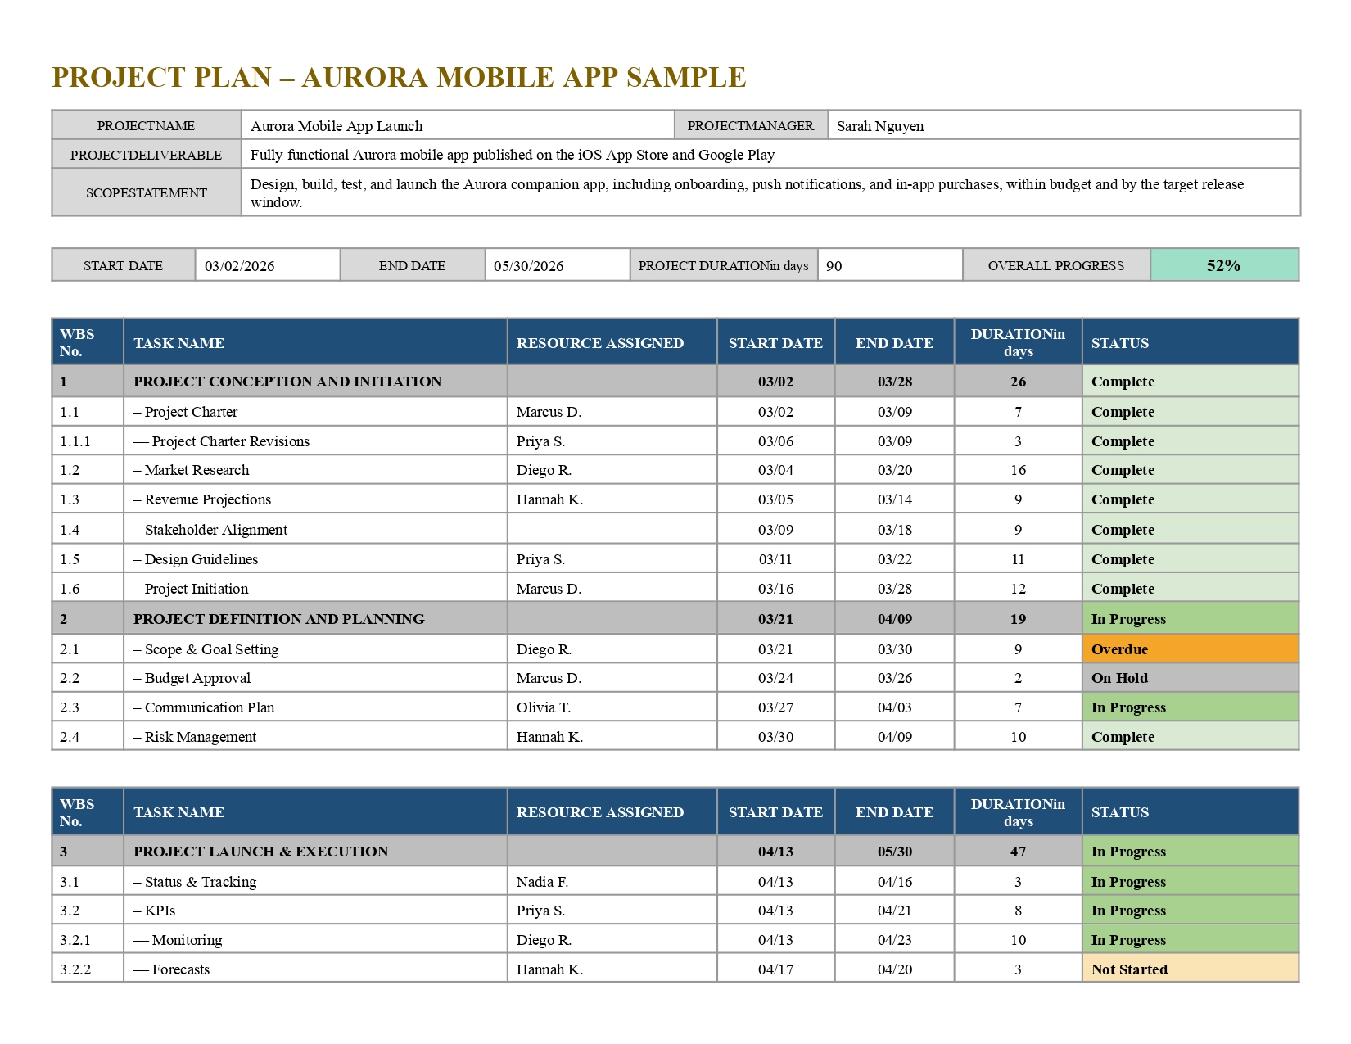This screenshot has height=1044, width=1351.
Task: Select the '– KPIs' task name
Action: coord(155,911)
